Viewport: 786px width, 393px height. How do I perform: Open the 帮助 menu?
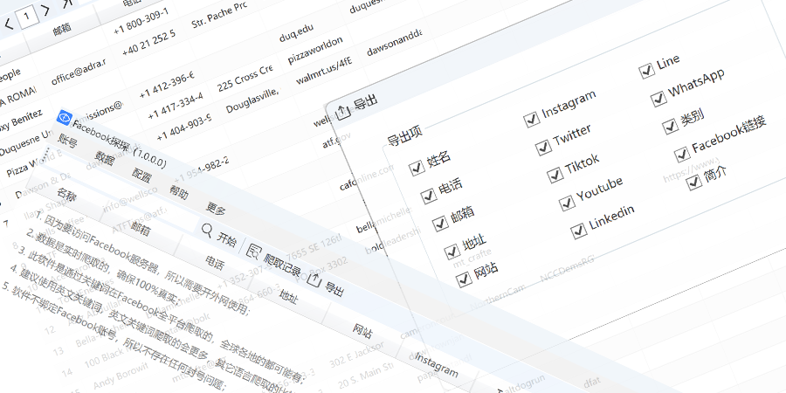pos(178,192)
